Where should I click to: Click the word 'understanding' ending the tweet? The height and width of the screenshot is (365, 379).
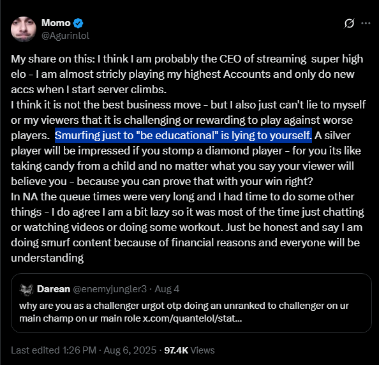click(x=47, y=258)
